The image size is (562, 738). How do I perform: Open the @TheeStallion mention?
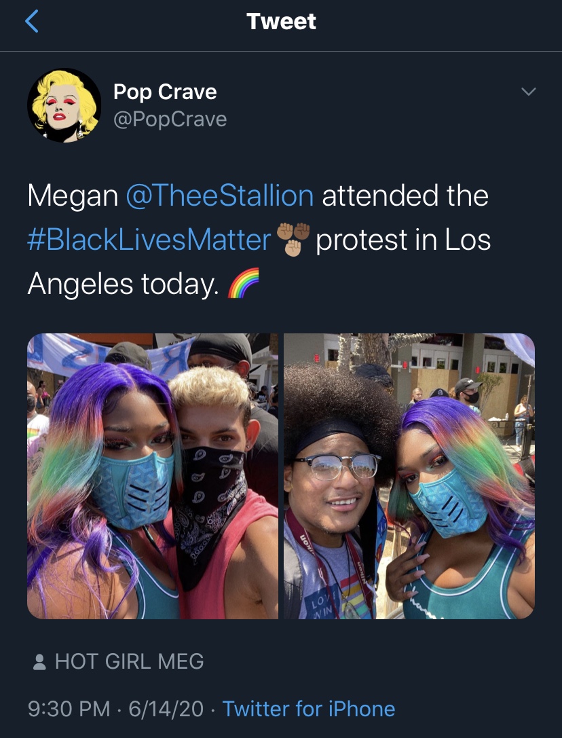point(219,196)
